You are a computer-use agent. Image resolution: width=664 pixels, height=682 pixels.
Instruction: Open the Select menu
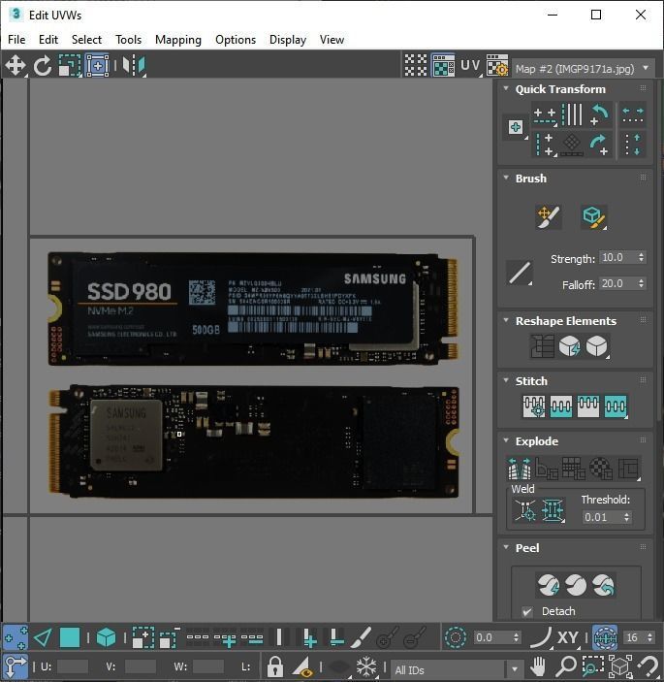pos(86,40)
